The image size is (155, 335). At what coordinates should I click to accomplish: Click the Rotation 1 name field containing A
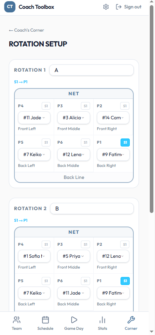[91, 70]
